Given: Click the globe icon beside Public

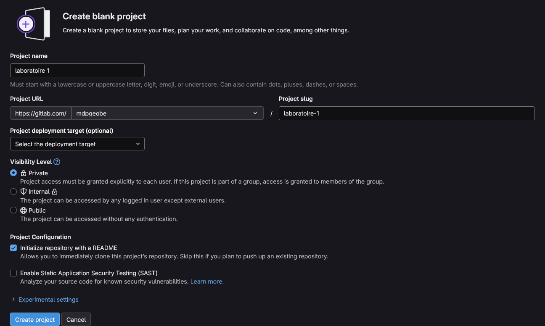Looking at the screenshot, I should point(24,210).
